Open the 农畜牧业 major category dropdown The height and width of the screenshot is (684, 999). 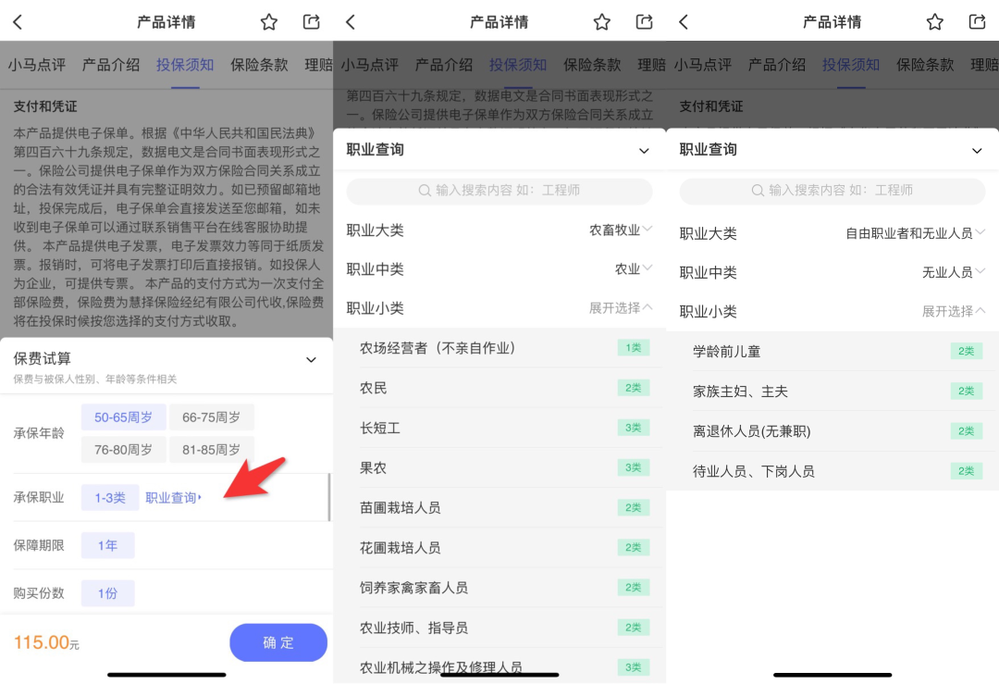tap(621, 230)
